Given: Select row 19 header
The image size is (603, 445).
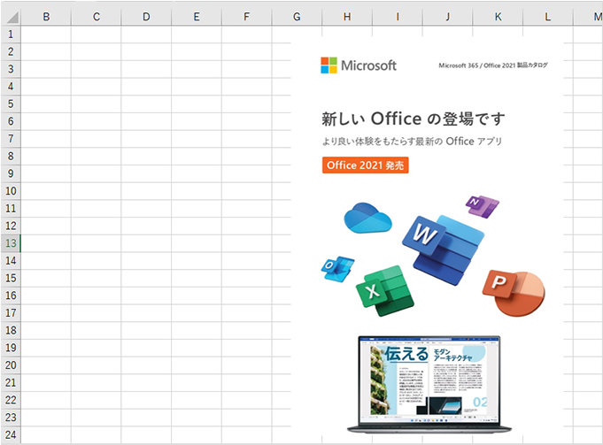Looking at the screenshot, I should (11, 348).
